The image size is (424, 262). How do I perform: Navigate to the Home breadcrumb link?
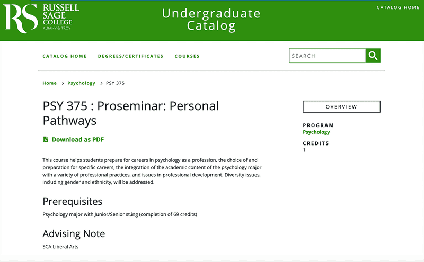(49, 83)
